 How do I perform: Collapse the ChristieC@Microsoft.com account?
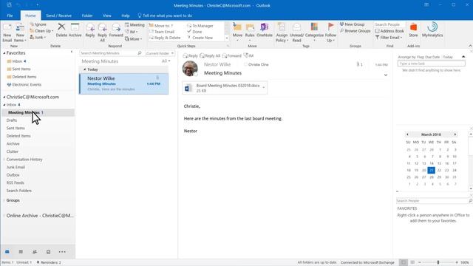pos(4,97)
